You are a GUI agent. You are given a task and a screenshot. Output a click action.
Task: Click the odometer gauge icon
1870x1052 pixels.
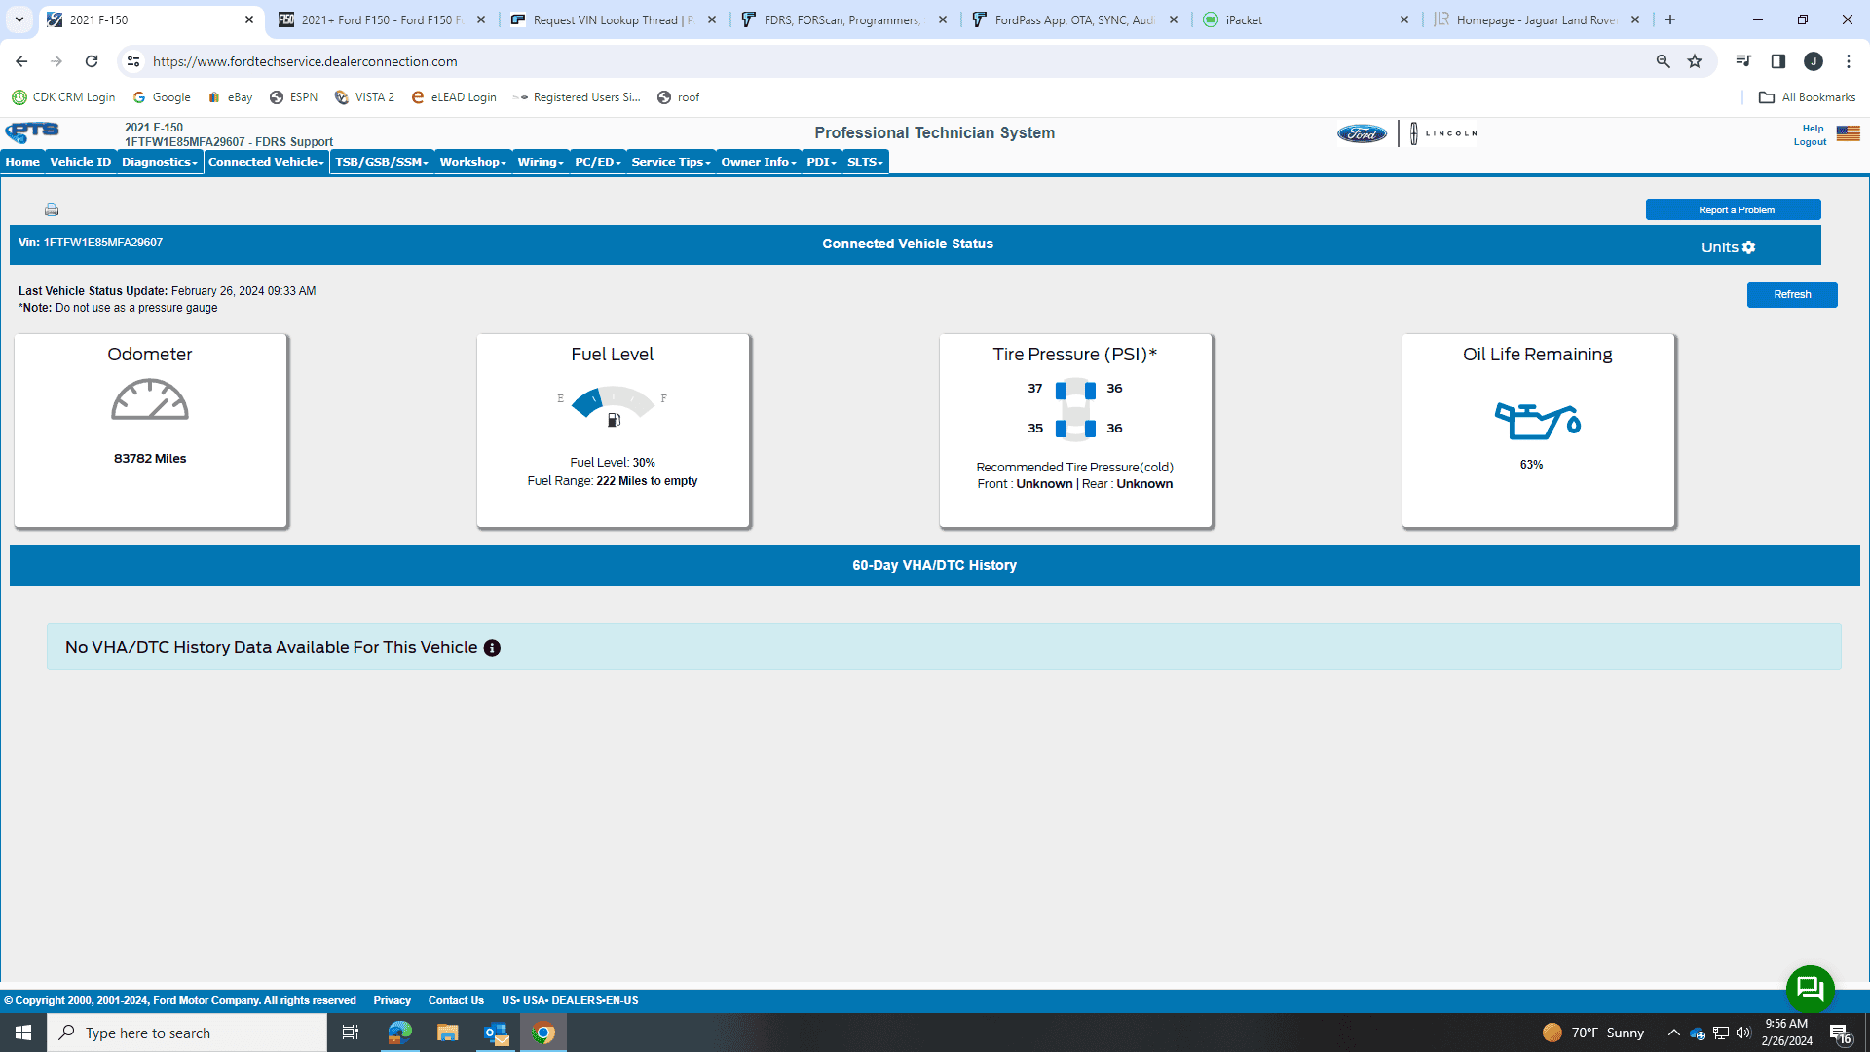pos(149,400)
